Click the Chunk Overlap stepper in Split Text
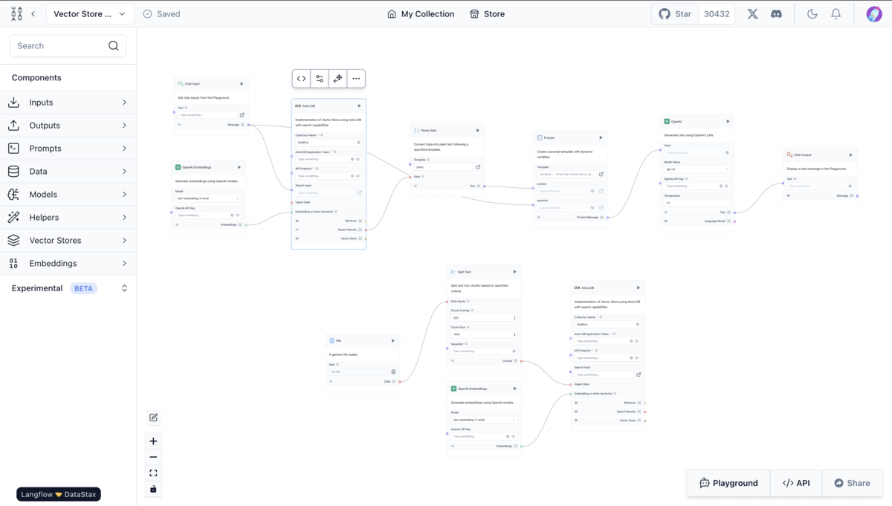Image resolution: width=892 pixels, height=506 pixels. [x=514, y=318]
